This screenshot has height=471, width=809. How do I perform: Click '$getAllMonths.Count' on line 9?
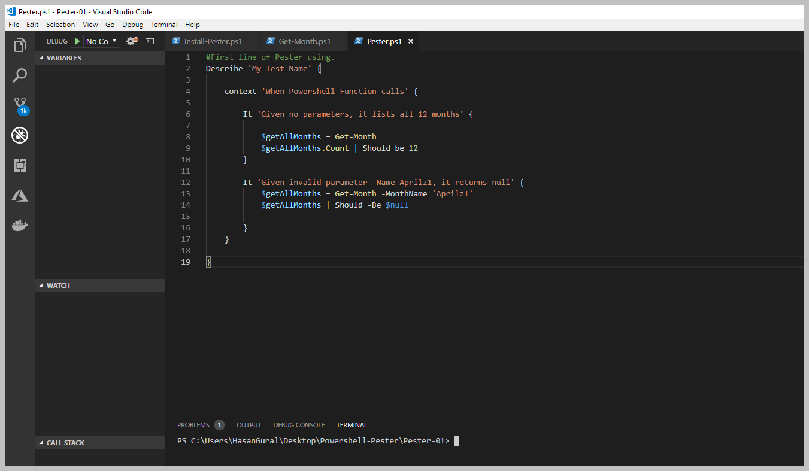[x=305, y=148]
